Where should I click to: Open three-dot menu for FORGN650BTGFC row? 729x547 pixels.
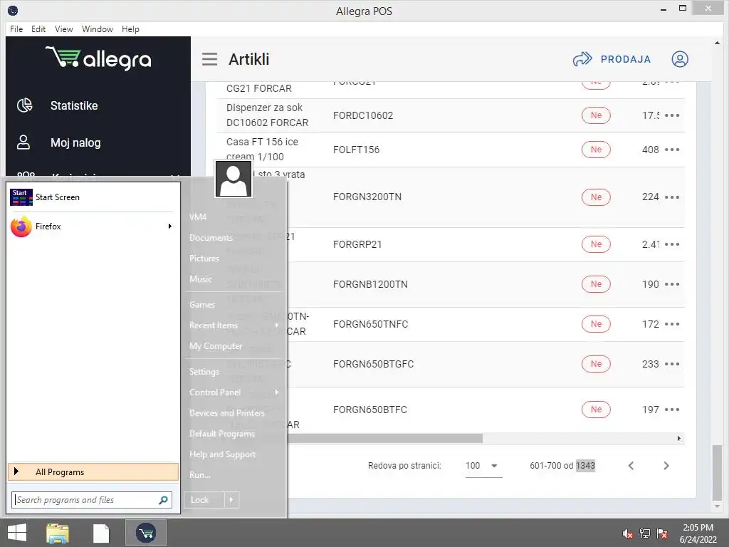(x=672, y=364)
